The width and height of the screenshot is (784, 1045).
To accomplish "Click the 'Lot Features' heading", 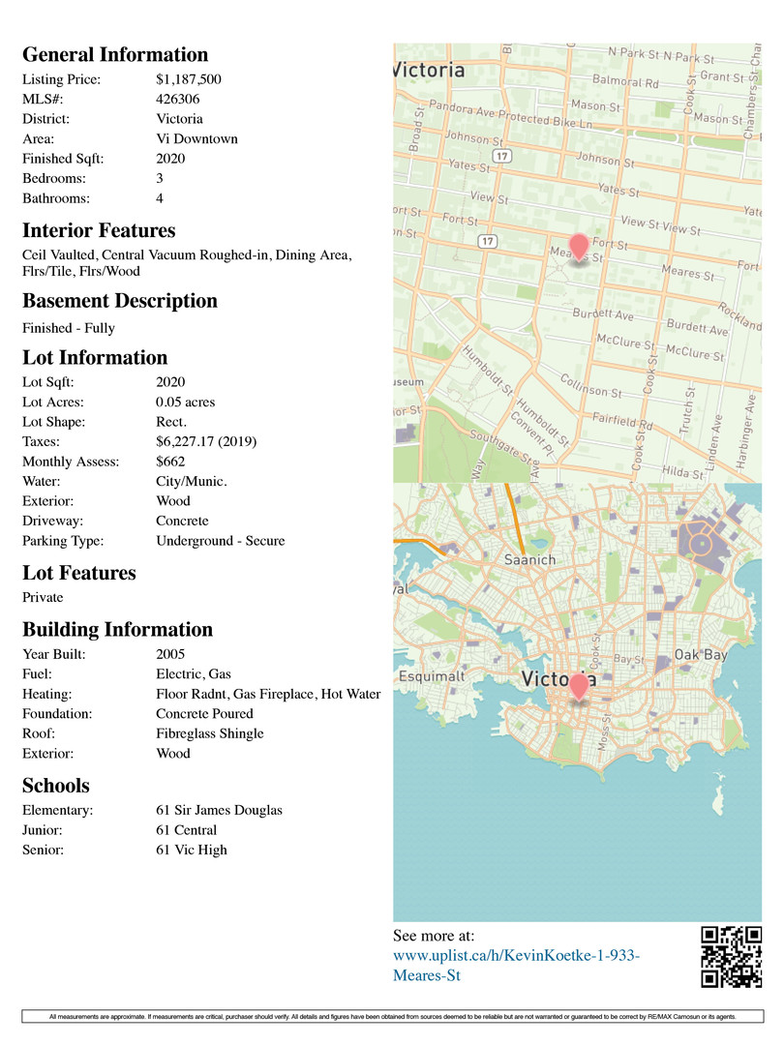I will pos(78,573).
